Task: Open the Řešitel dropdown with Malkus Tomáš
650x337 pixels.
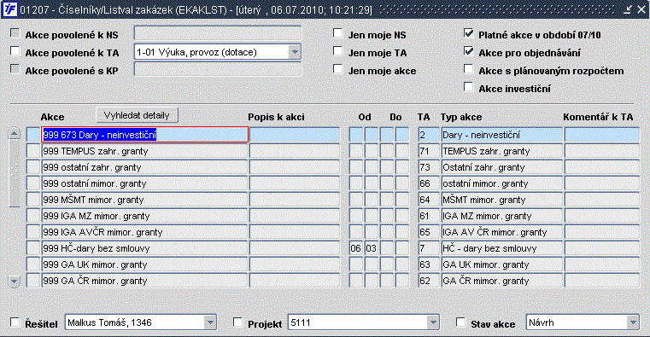Action: 210,322
